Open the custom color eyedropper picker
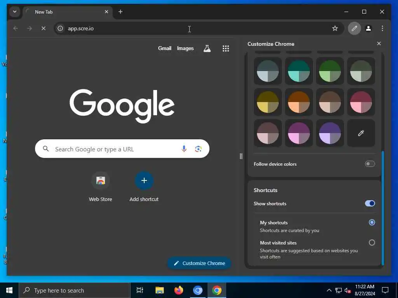Image resolution: width=398 pixels, height=298 pixels. [x=361, y=133]
